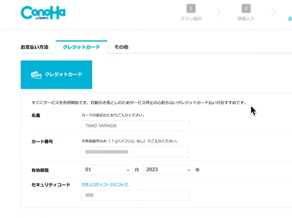Open the セキュリティコードについて link

point(105,184)
